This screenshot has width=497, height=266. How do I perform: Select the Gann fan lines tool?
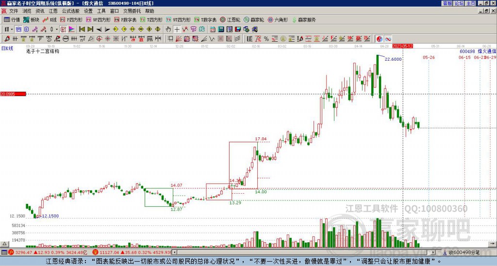point(179,39)
